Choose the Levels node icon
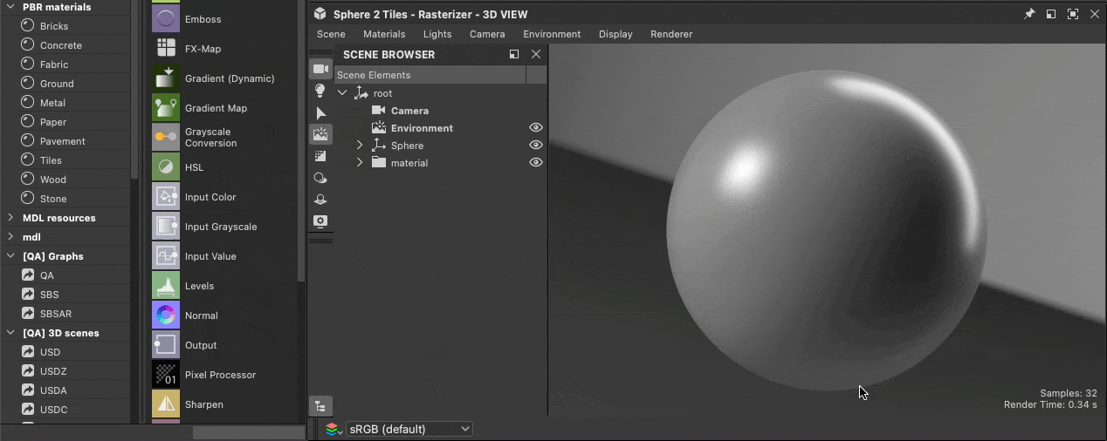 click(x=166, y=285)
